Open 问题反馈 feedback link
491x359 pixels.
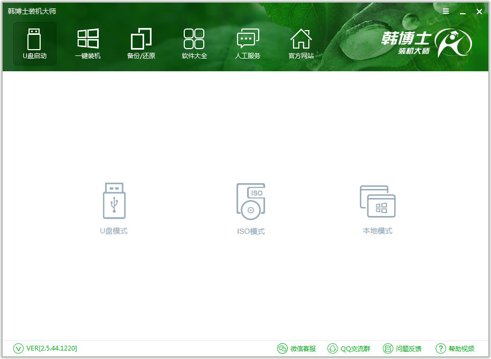(x=402, y=348)
